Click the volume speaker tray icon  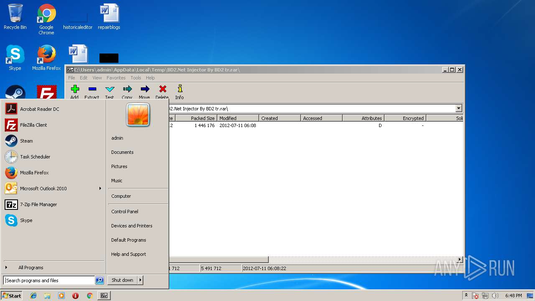(x=495, y=296)
